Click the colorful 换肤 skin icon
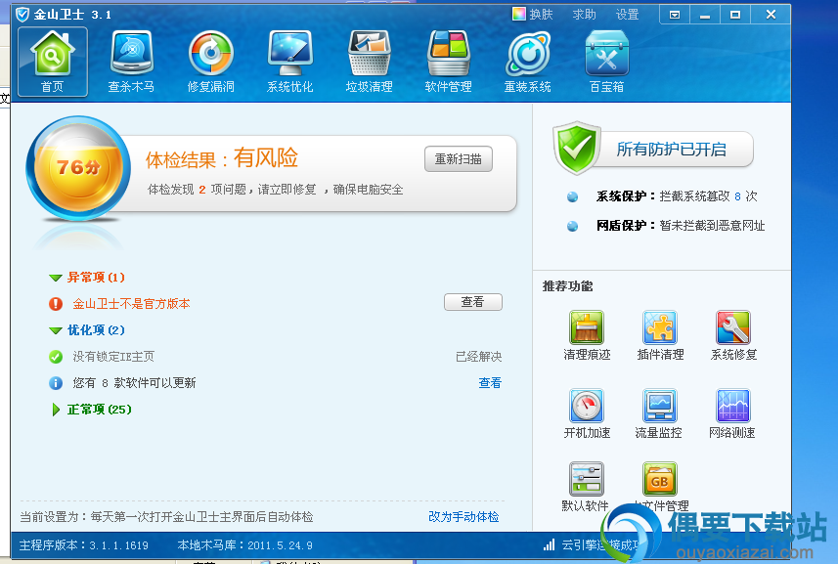Image resolution: width=838 pixels, height=564 pixels. tap(518, 15)
